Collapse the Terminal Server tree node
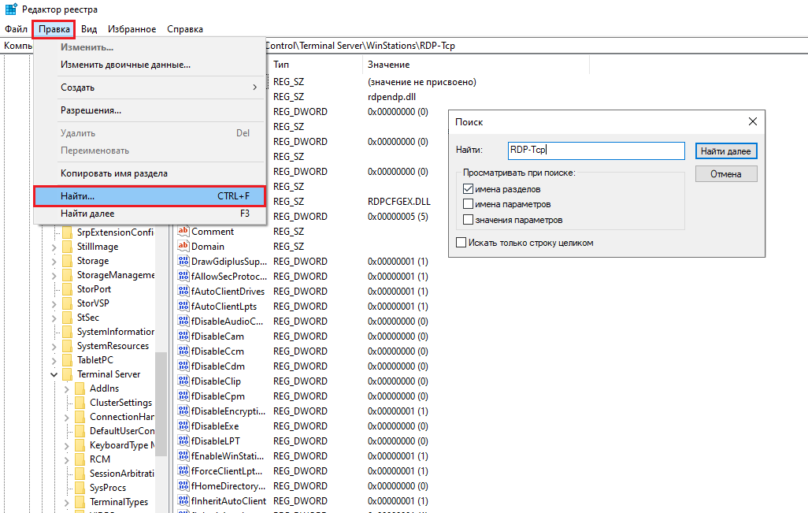Viewport: 808px width, 513px height. coord(54,374)
